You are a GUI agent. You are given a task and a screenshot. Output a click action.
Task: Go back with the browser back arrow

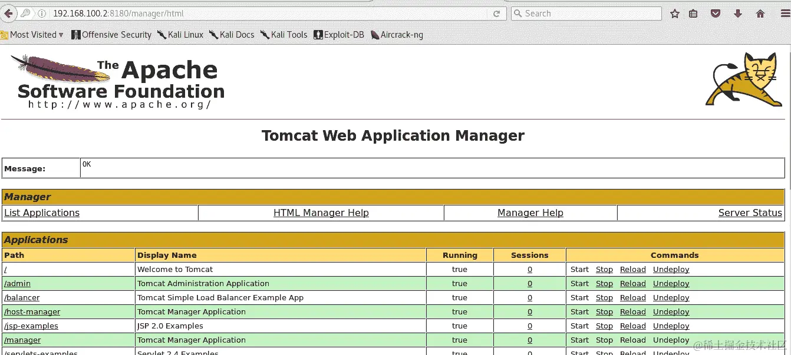8,13
